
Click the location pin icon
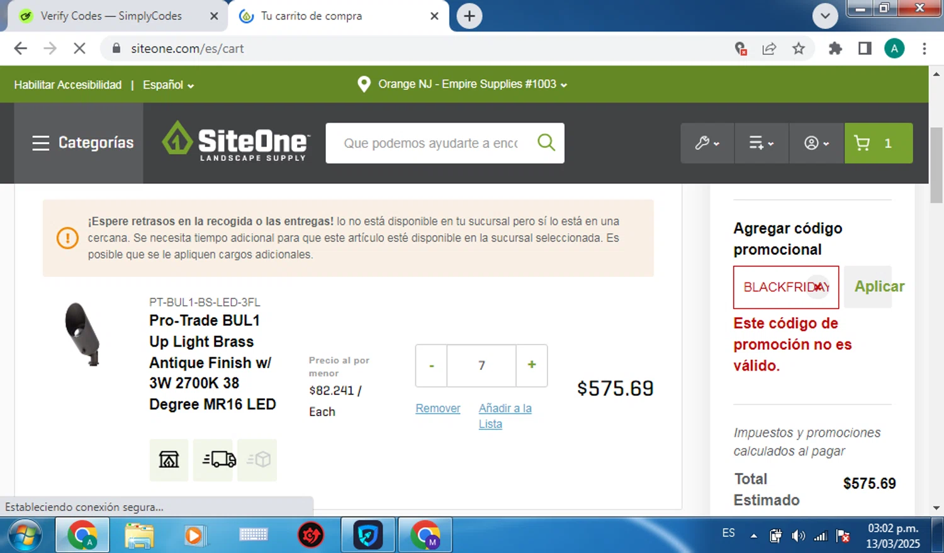[364, 84]
